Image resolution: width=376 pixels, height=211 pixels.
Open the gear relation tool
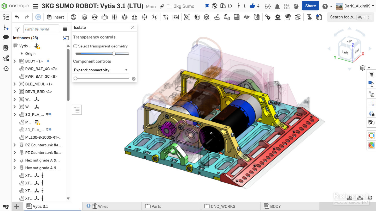click(268, 17)
